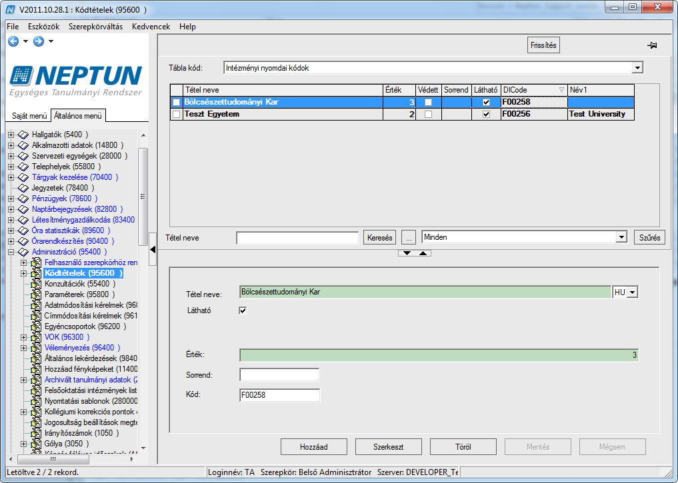Open the forward button history dropdown arrow

(51, 41)
